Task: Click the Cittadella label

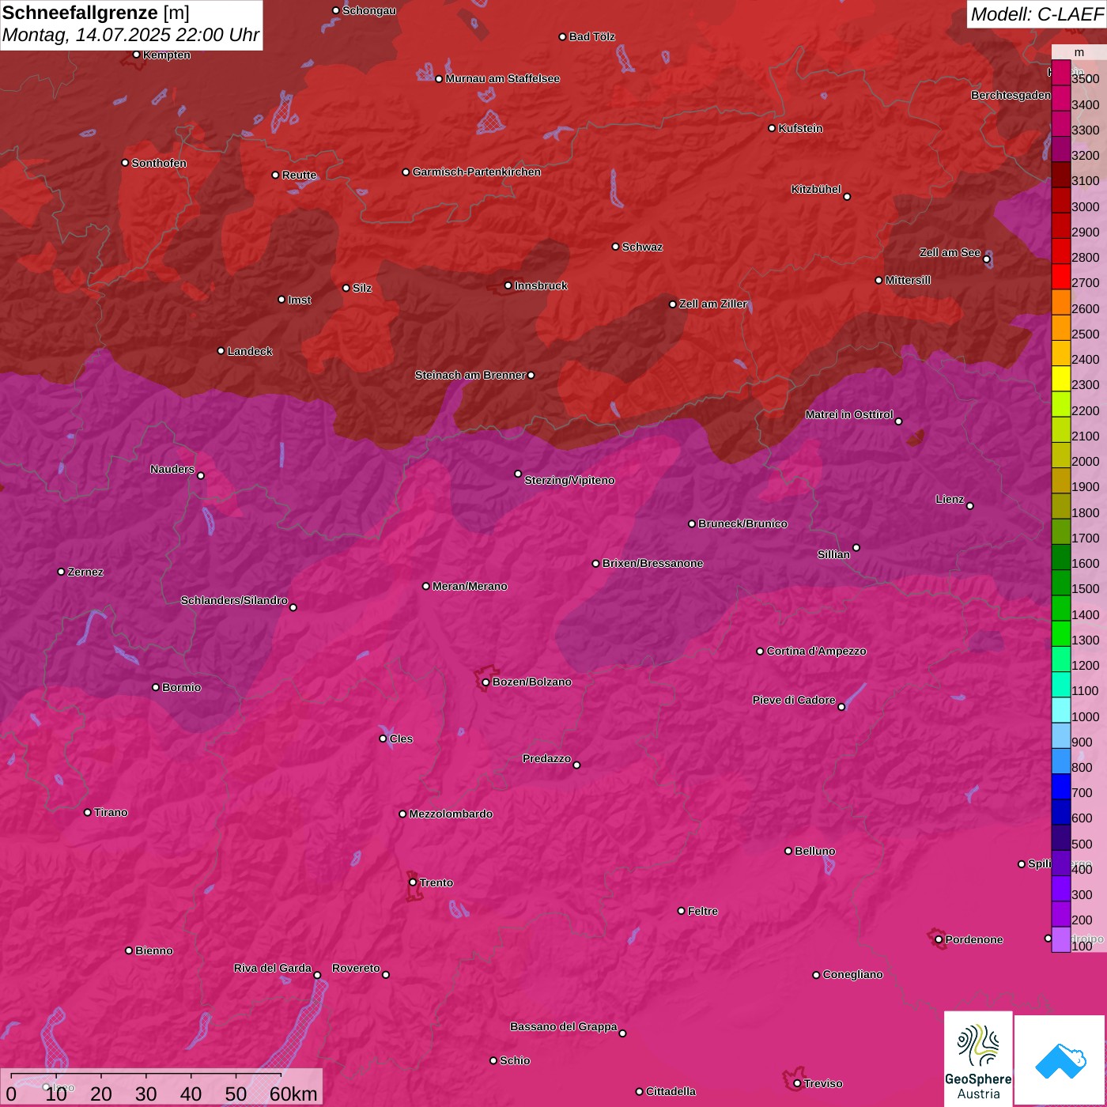Action: click(x=671, y=1091)
